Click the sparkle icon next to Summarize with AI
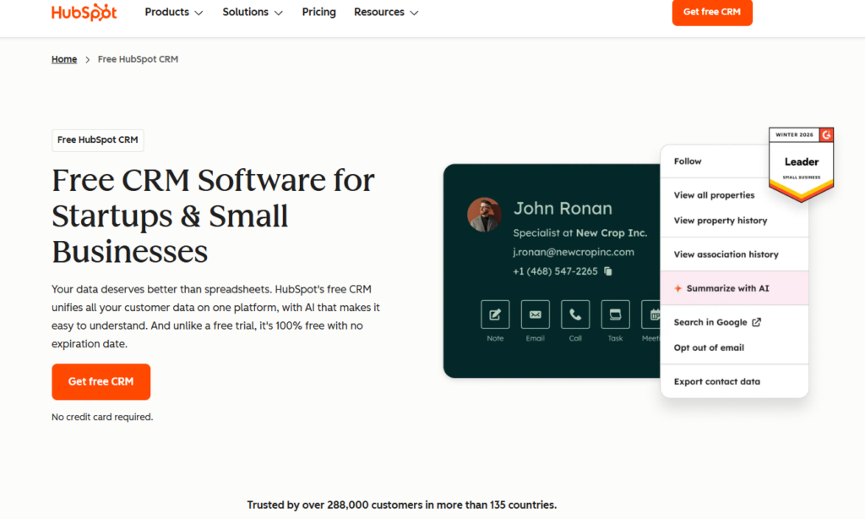865x519 pixels. tap(678, 288)
